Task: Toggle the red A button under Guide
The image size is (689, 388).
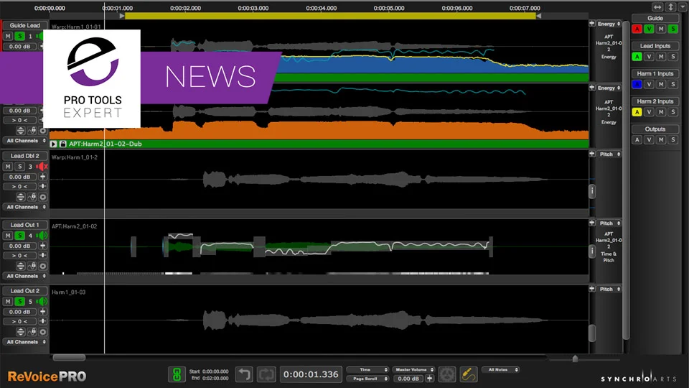Action: (637, 29)
